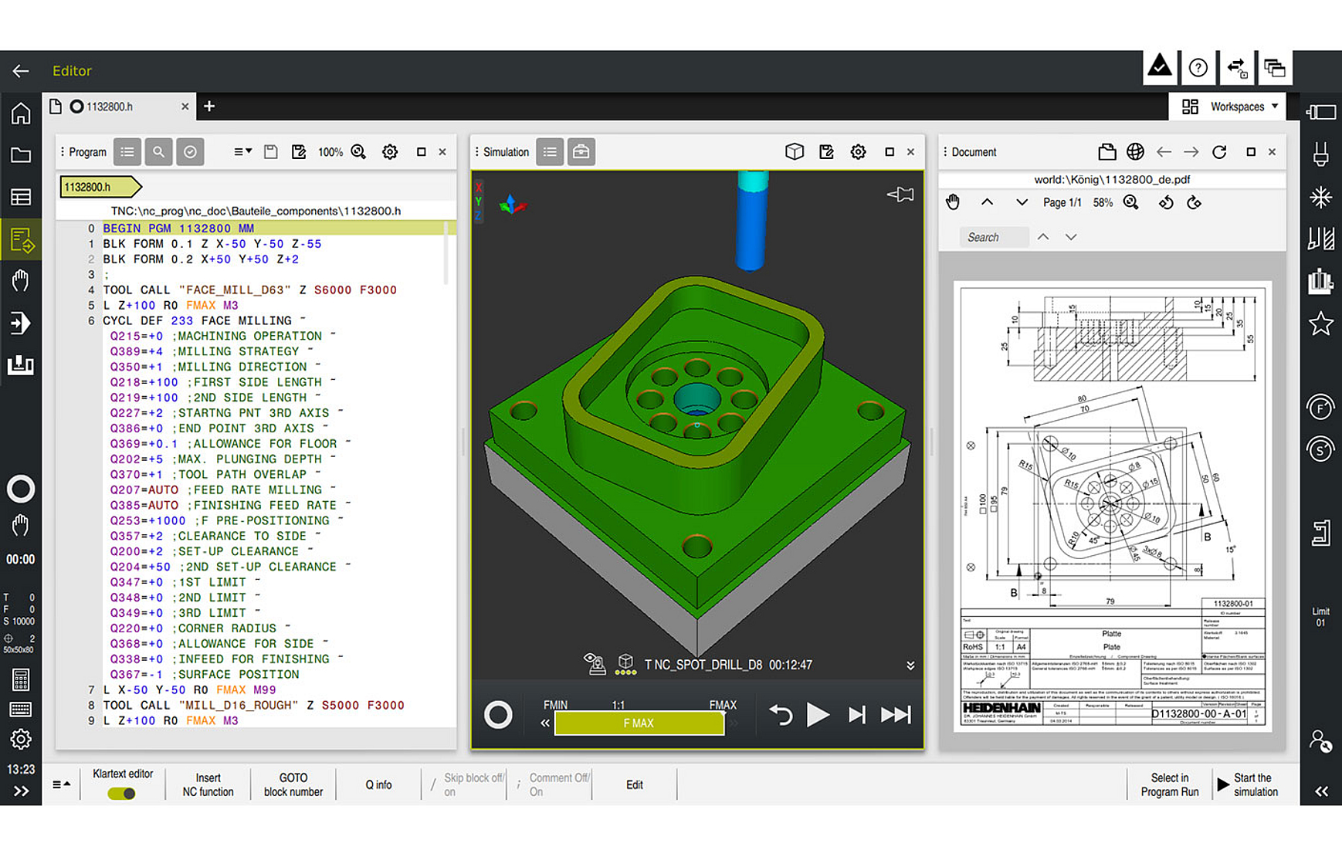Open the 3D model view cube icon in Simulation
Image resolution: width=1342 pixels, height=857 pixels.
coord(795,151)
